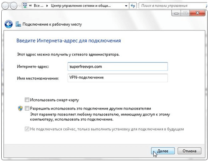
Task: Click the UAC shield icon beside the sharing option
Action: (20, 108)
